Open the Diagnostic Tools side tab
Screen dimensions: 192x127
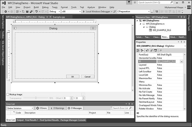pos(189,23)
